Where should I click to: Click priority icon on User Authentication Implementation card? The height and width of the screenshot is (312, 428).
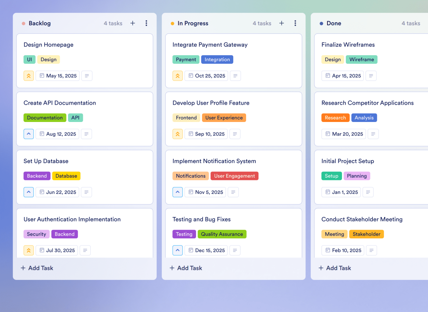29,250
